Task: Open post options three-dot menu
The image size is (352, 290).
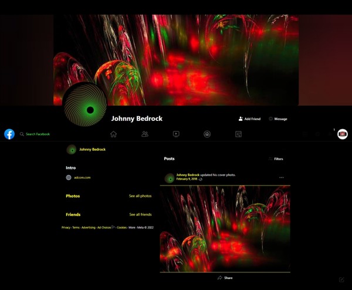Action: 282,177
